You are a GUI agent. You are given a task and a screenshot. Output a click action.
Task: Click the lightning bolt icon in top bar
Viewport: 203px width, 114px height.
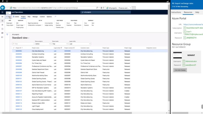point(3,1)
